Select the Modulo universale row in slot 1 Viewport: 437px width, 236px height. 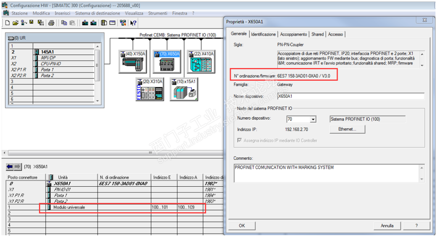coord(69,207)
